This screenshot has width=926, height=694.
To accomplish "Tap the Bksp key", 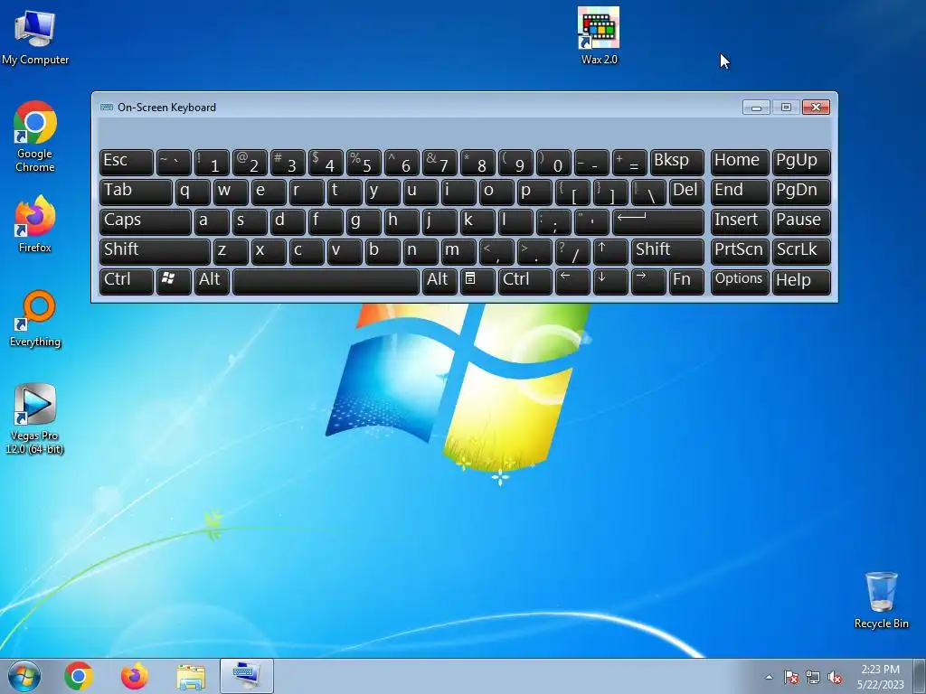I will [676, 163].
